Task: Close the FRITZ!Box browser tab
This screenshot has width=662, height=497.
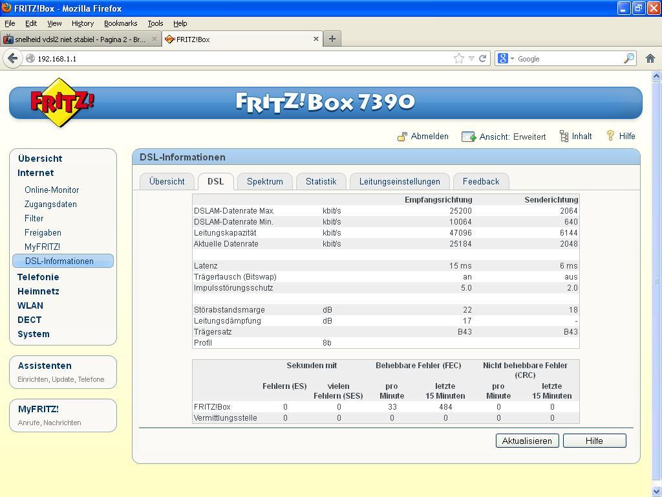Action: (x=315, y=39)
